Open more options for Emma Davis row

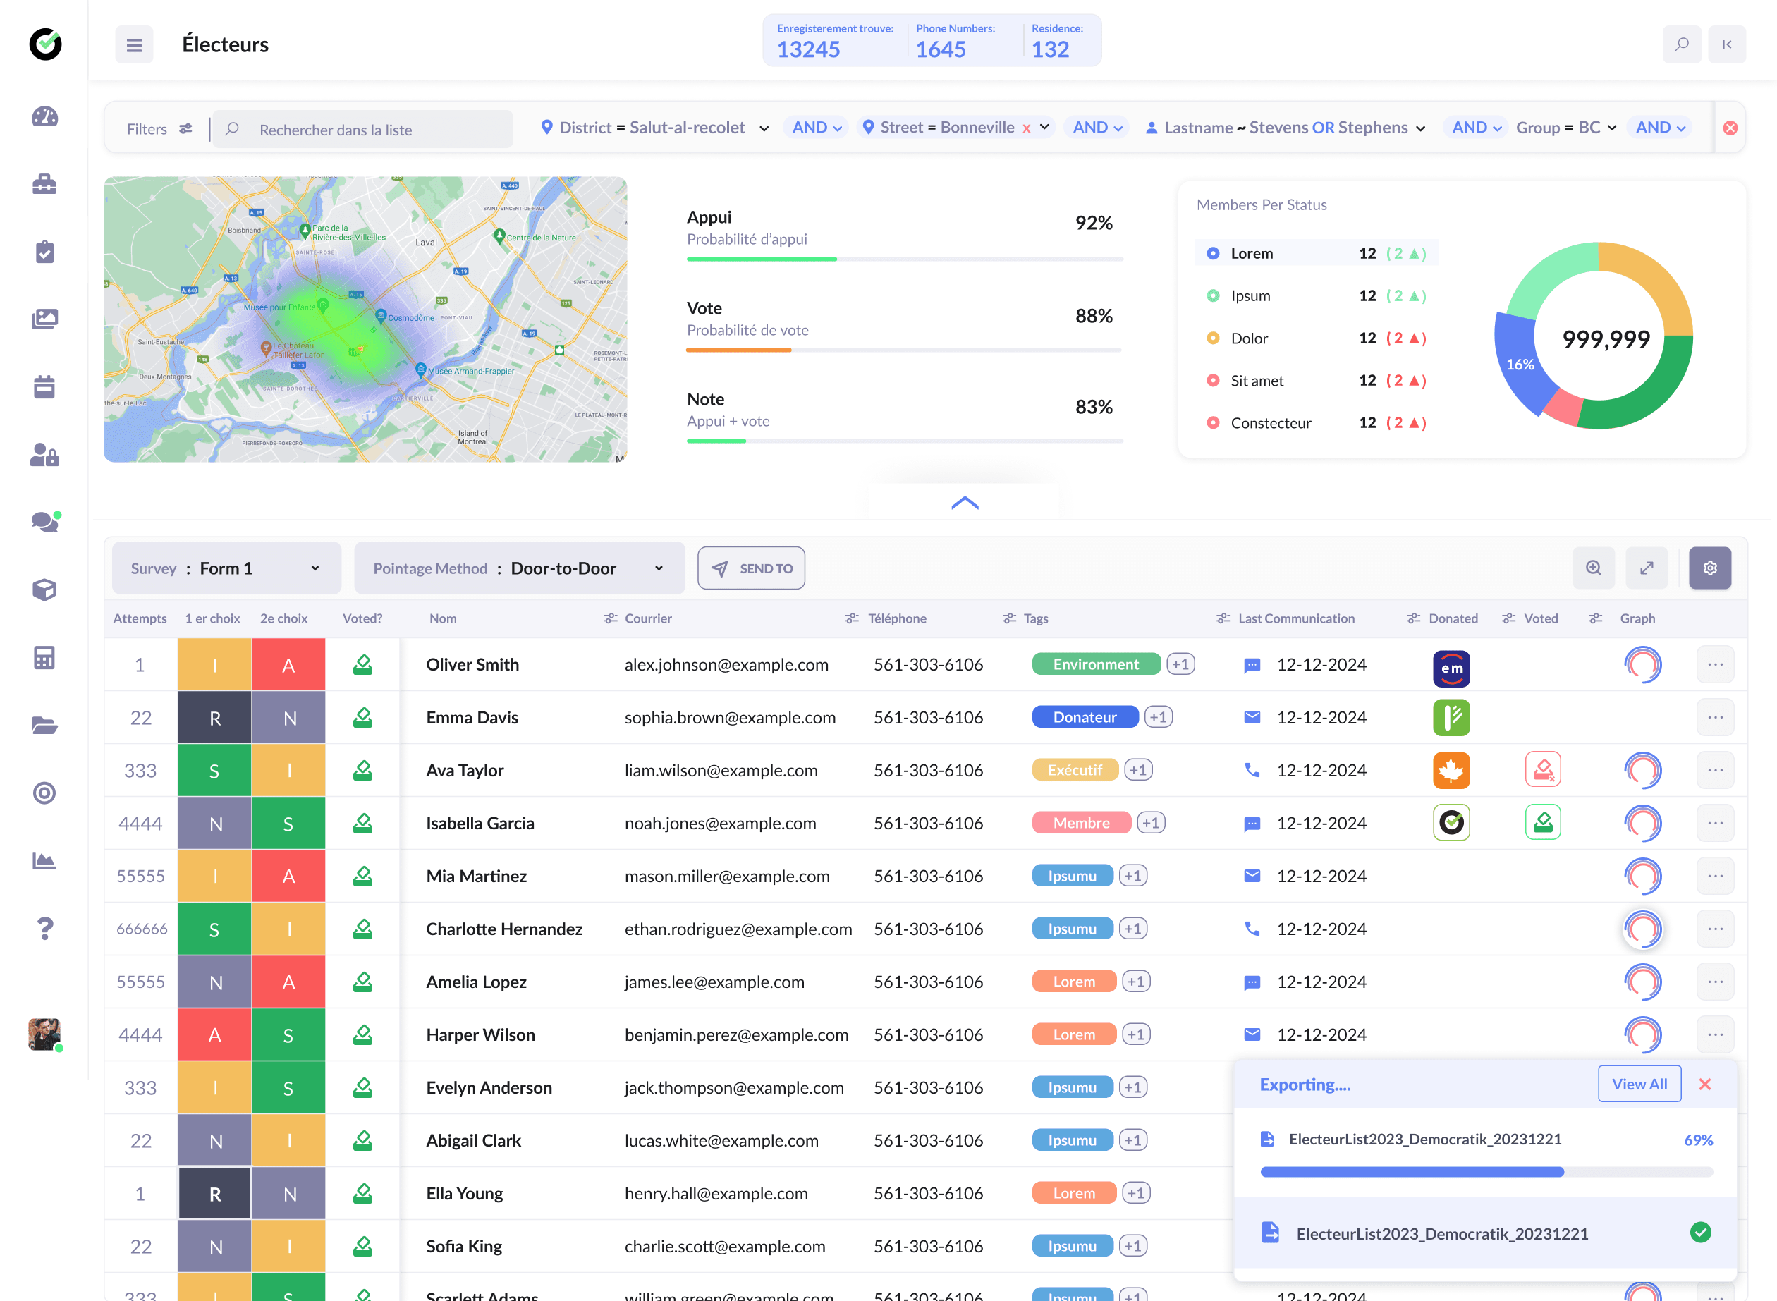[x=1716, y=717]
